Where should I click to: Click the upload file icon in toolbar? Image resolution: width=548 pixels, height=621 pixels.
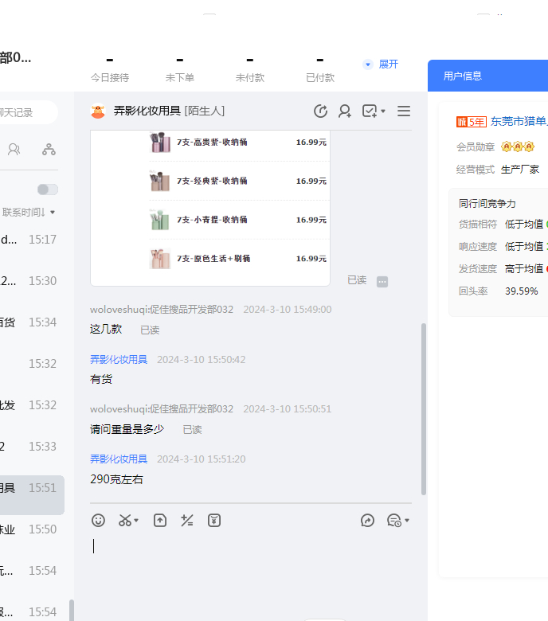[160, 521]
